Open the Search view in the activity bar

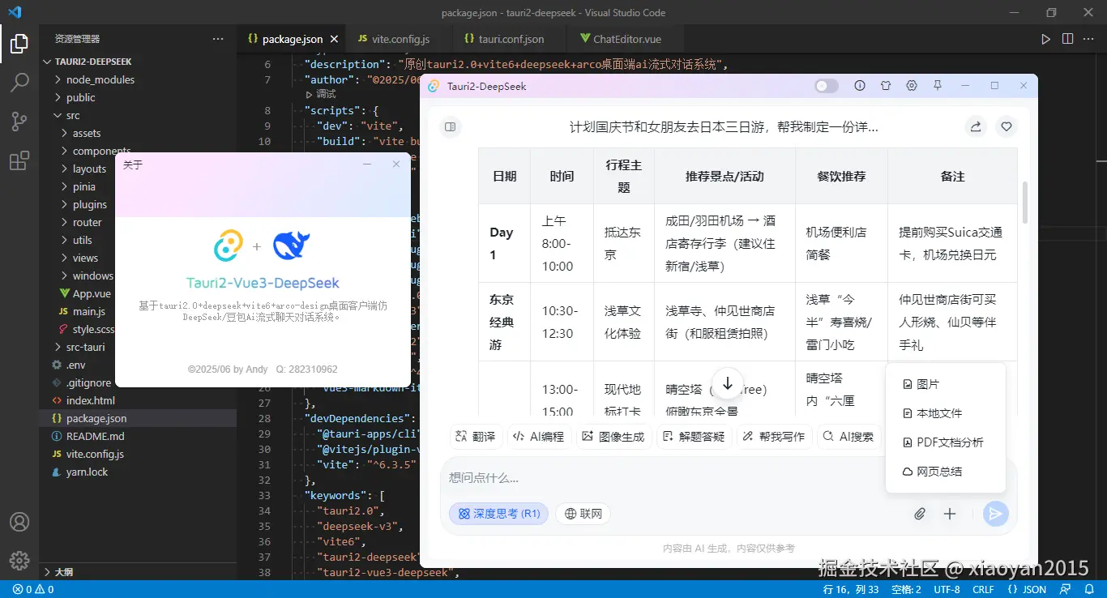[x=19, y=82]
